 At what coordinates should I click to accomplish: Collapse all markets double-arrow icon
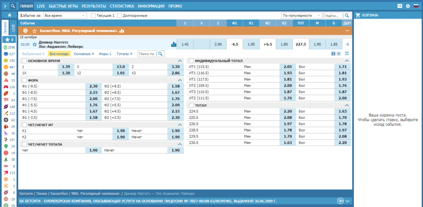click(347, 54)
